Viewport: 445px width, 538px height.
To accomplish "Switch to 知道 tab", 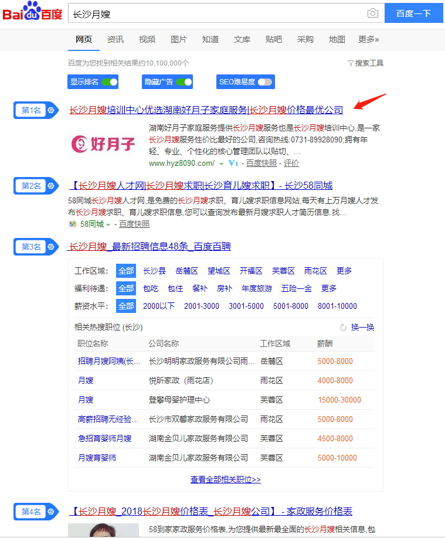I will (x=210, y=39).
